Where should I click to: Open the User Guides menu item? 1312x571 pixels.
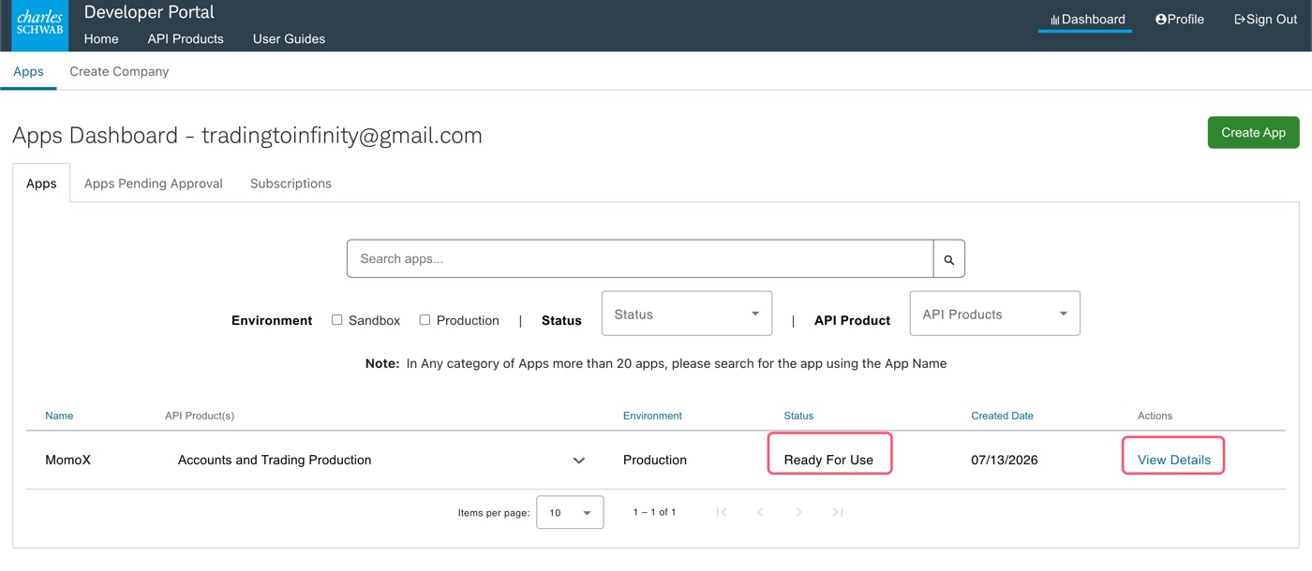coord(289,38)
